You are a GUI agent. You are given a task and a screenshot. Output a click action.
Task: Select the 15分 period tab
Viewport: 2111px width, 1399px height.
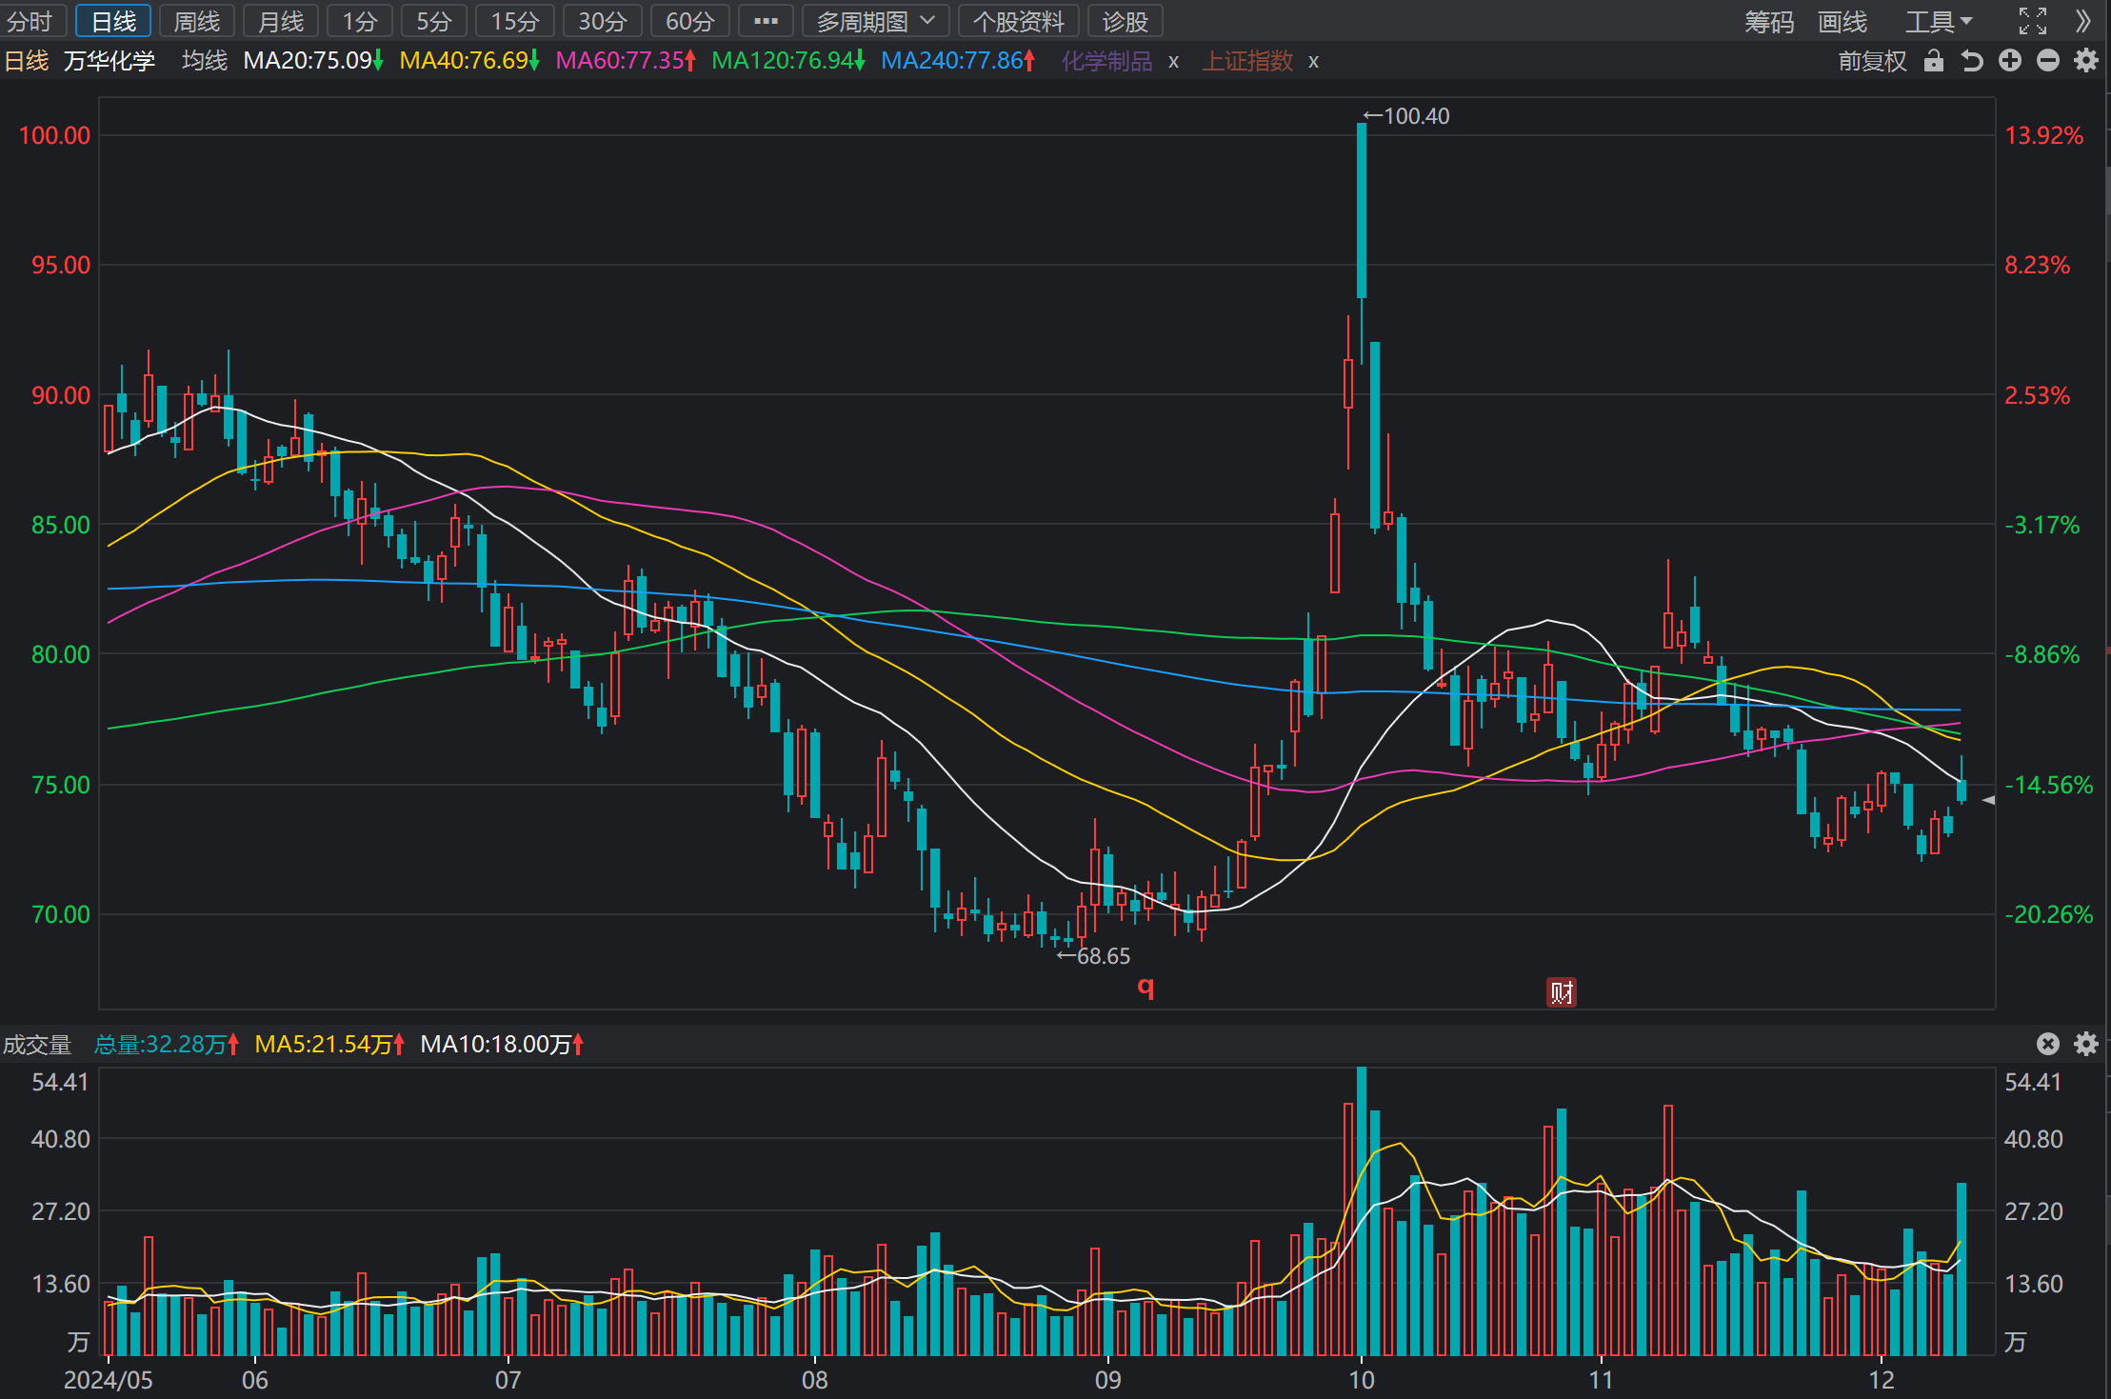tap(515, 21)
